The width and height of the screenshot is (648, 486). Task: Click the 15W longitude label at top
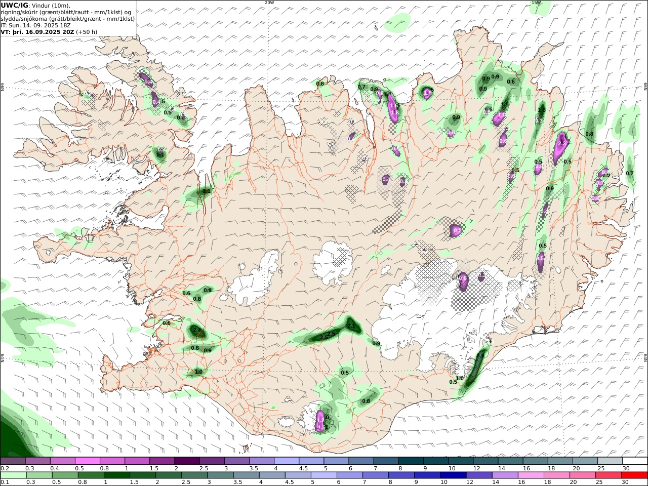pos(536,3)
